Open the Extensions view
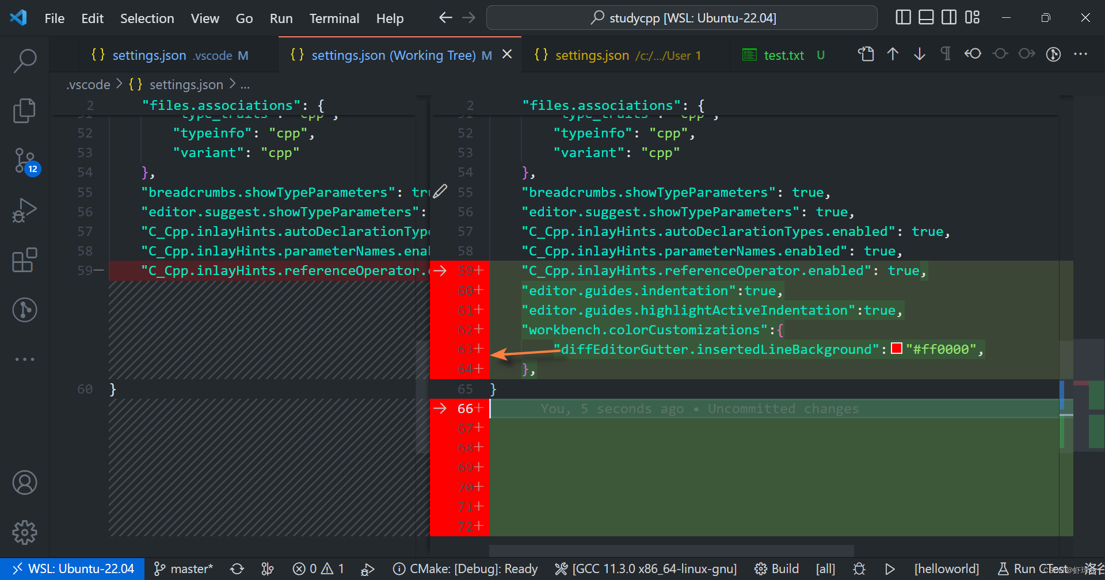Viewport: 1105px width, 580px height. tap(25, 260)
